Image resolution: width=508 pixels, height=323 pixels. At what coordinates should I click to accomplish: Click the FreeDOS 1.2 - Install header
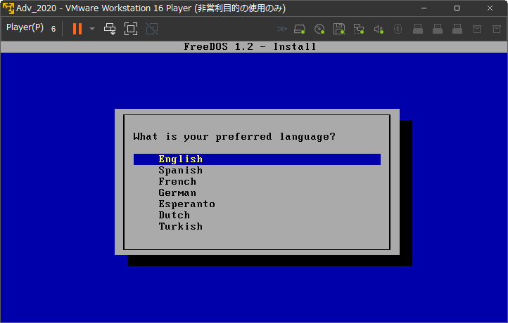pos(250,46)
